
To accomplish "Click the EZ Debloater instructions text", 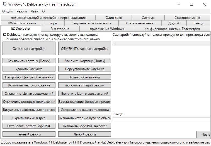I will tap(51, 37).
